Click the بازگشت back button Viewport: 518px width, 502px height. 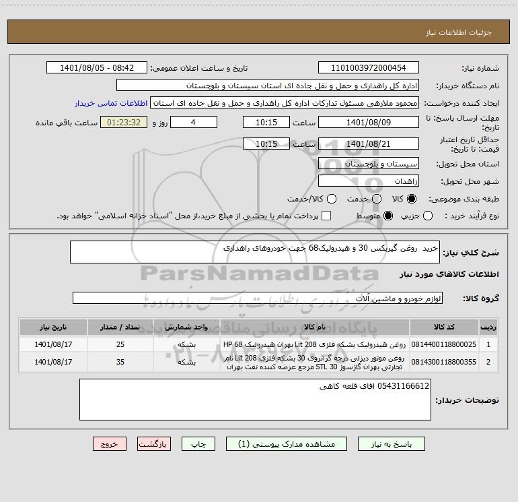tap(154, 444)
